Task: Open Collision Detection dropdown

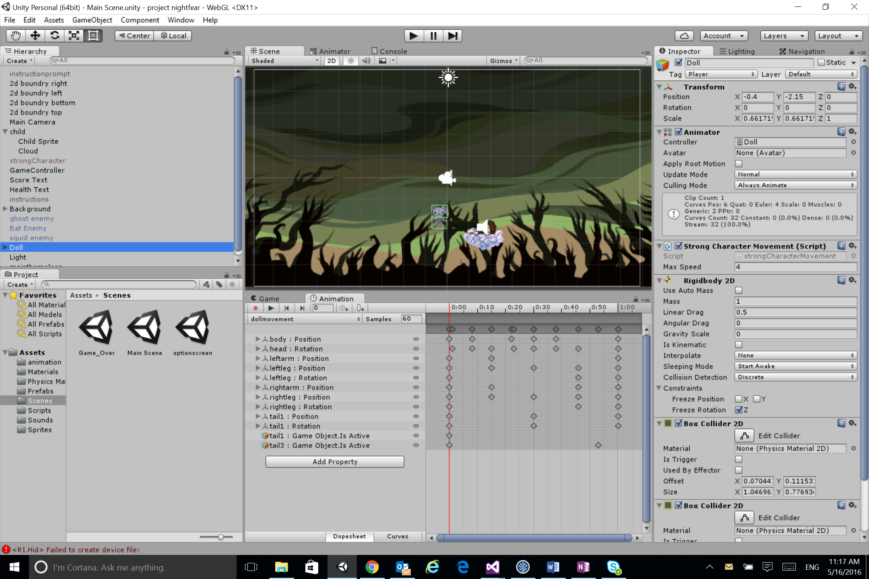Action: (796, 377)
